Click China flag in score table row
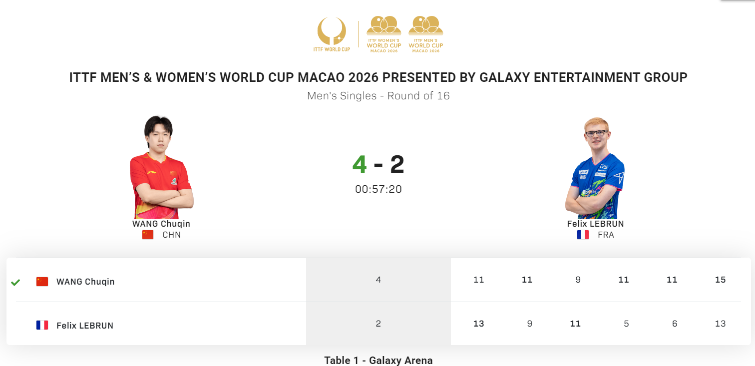 (x=42, y=282)
